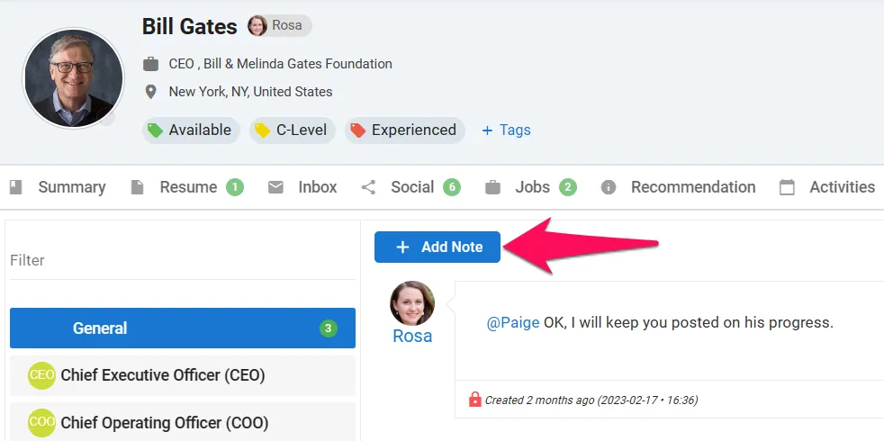Click the + Tags link
Image resolution: width=884 pixels, height=441 pixels.
tap(506, 130)
